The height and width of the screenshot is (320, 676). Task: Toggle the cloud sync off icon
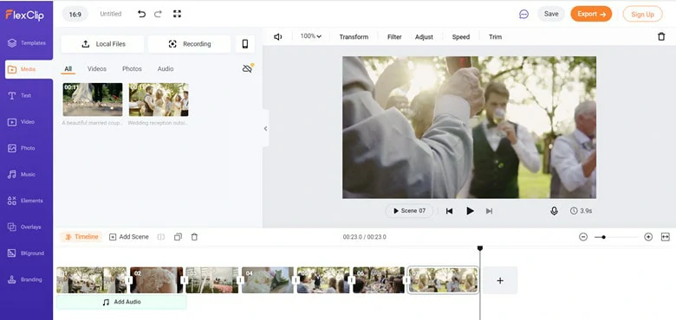[248, 68]
